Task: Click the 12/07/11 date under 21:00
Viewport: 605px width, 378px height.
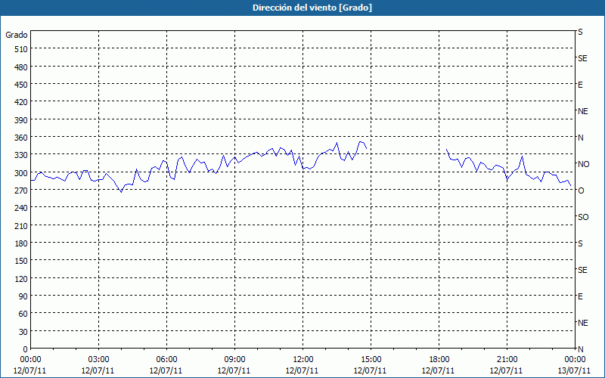Action: 507,370
